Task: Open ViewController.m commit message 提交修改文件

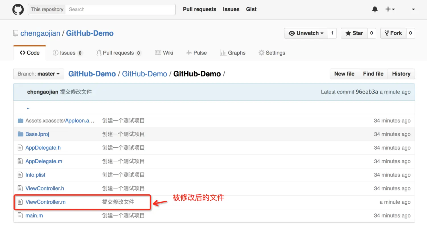Action: [x=118, y=202]
